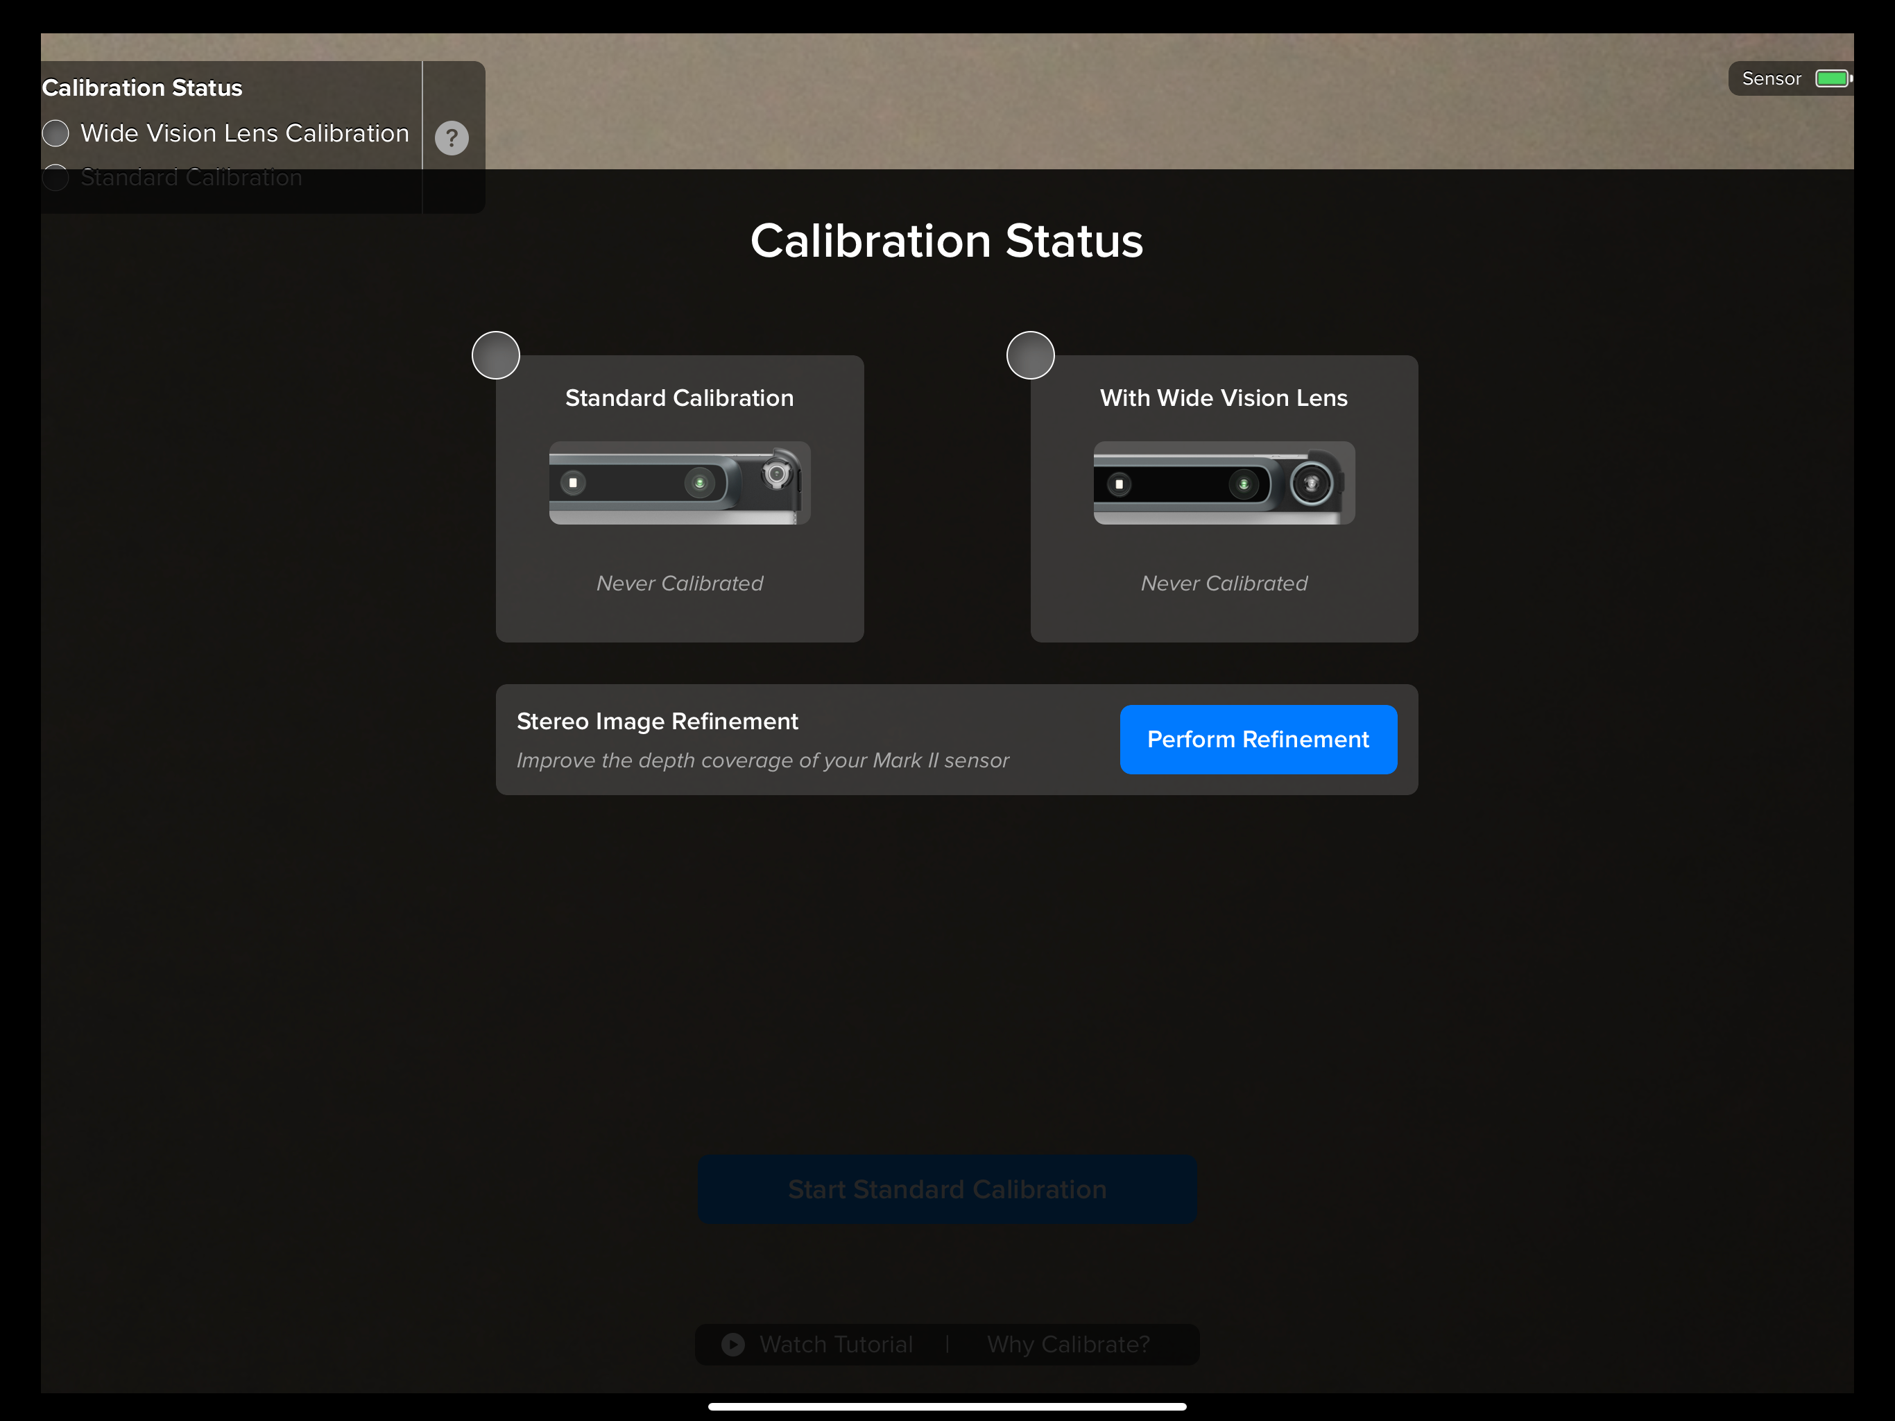Click the Calibration Status panel header
The width and height of the screenshot is (1895, 1421).
coord(142,87)
